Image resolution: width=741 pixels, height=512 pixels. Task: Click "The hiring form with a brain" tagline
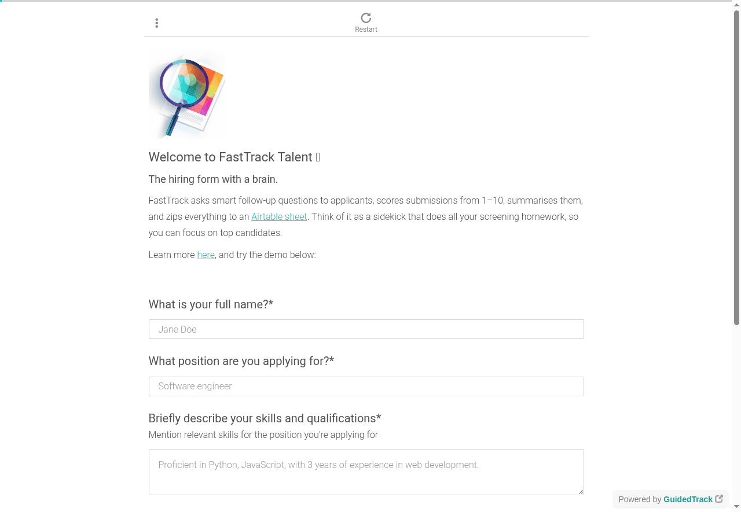213,179
